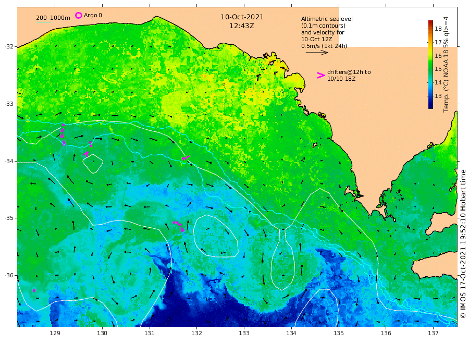Image resolution: width=469 pixels, height=344 pixels.
Task: Click the drifters@12h to legend text
Action: pyautogui.click(x=349, y=72)
